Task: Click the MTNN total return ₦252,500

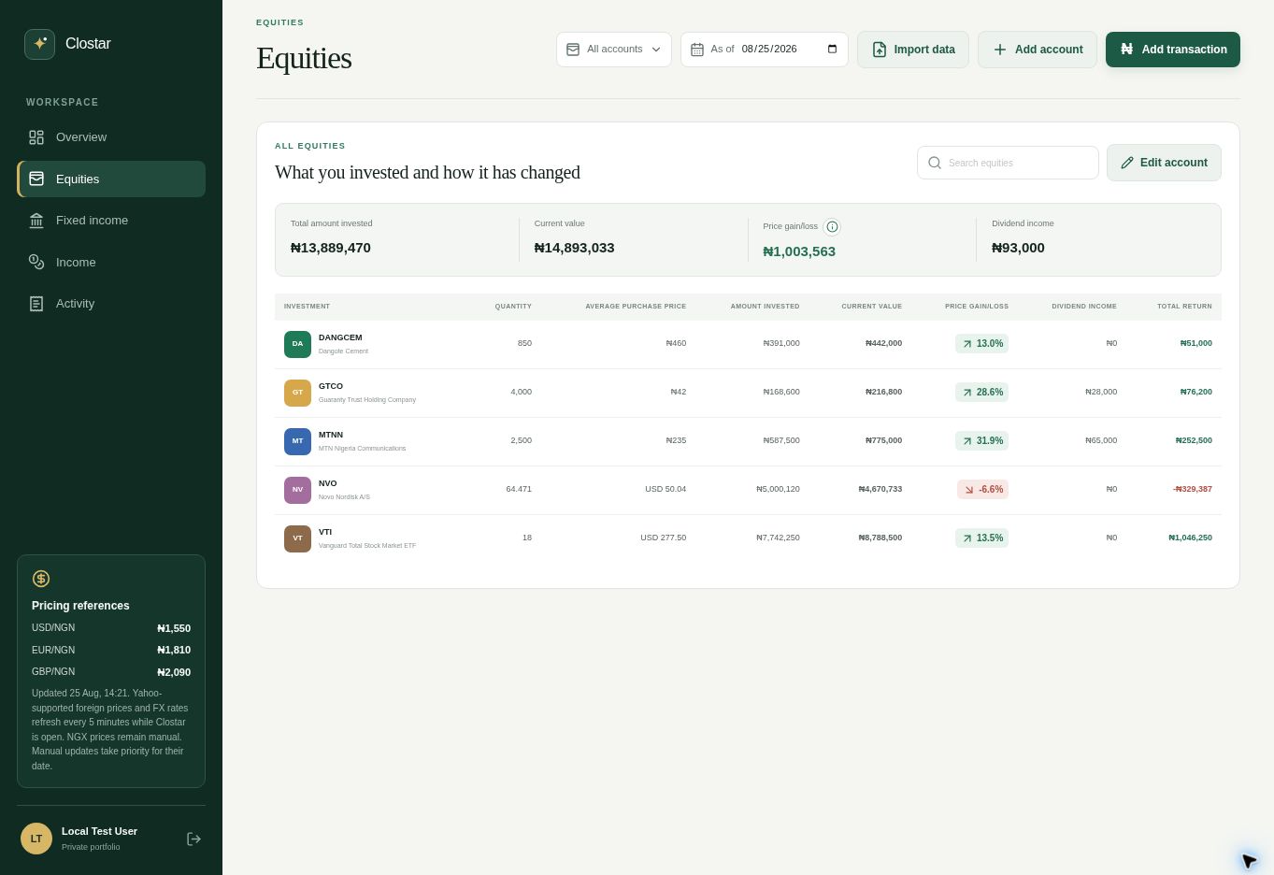Action: click(1194, 441)
